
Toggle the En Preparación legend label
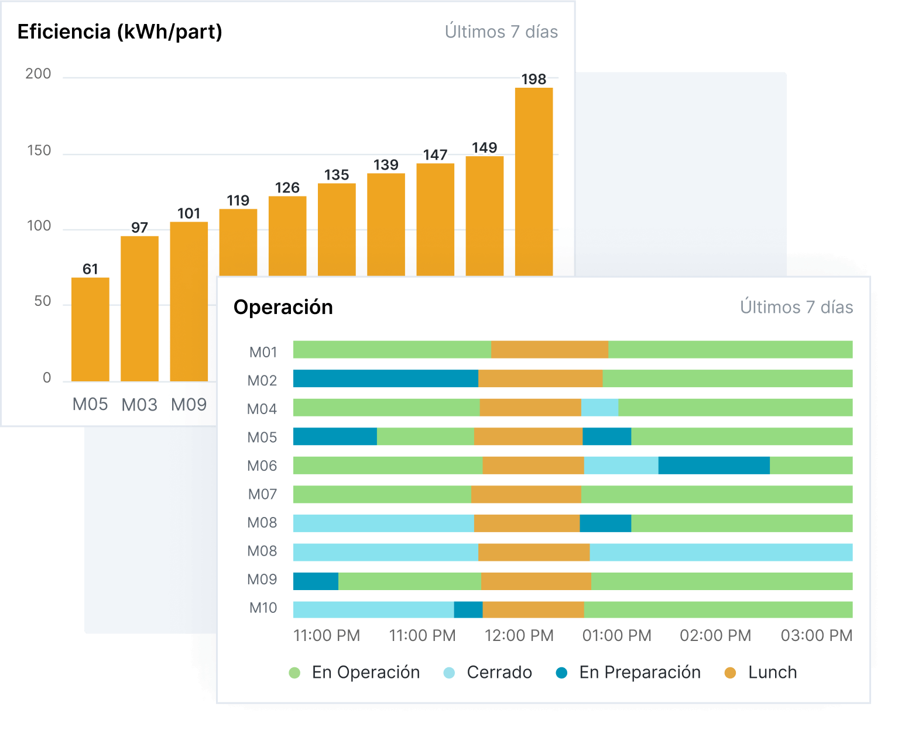click(x=639, y=673)
